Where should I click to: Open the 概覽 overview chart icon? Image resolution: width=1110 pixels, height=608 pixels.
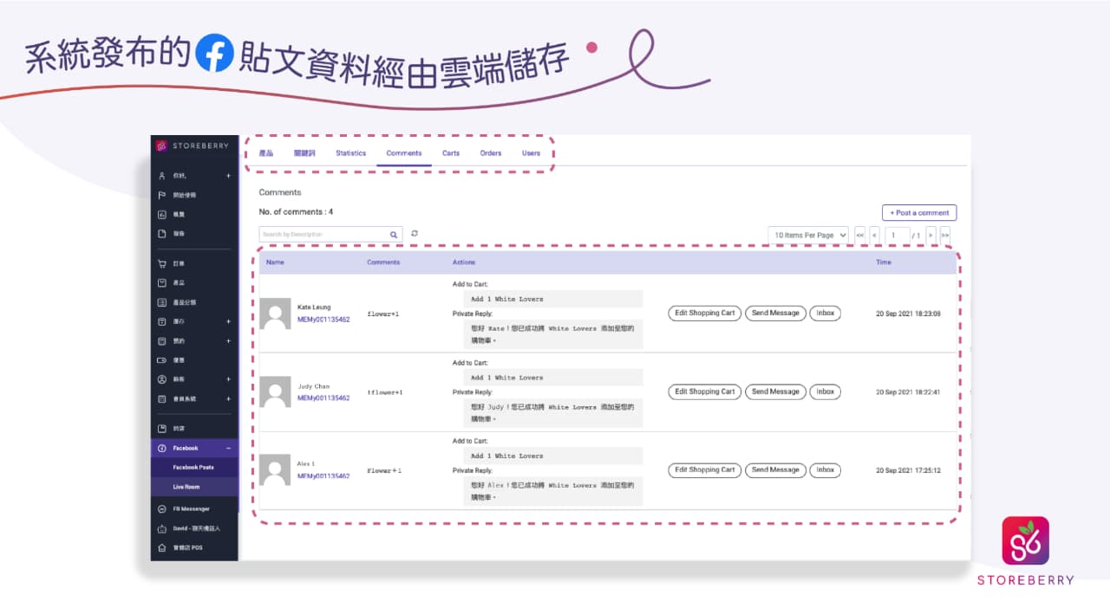coord(162,215)
